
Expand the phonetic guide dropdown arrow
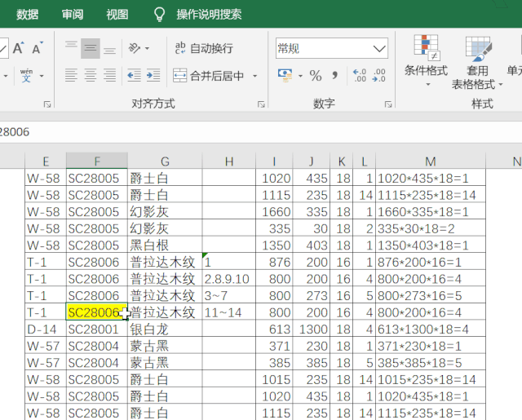pos(42,76)
